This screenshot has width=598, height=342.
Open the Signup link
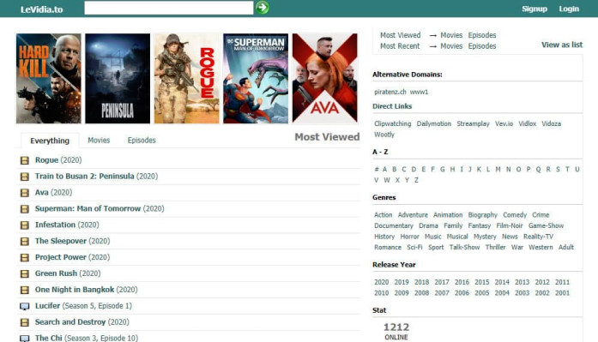pos(535,9)
